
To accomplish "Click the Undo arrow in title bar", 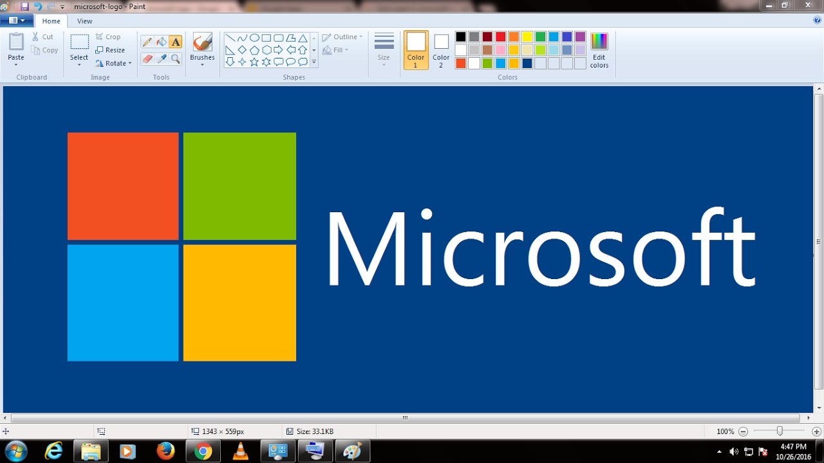I will click(38, 6).
